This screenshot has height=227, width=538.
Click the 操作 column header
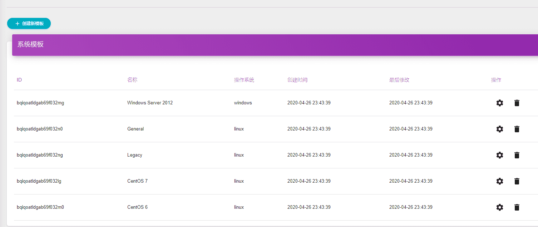[496, 80]
